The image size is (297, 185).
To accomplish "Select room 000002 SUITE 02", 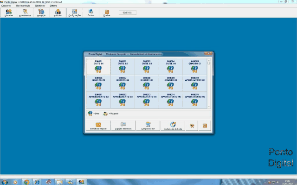I will coord(123,67).
